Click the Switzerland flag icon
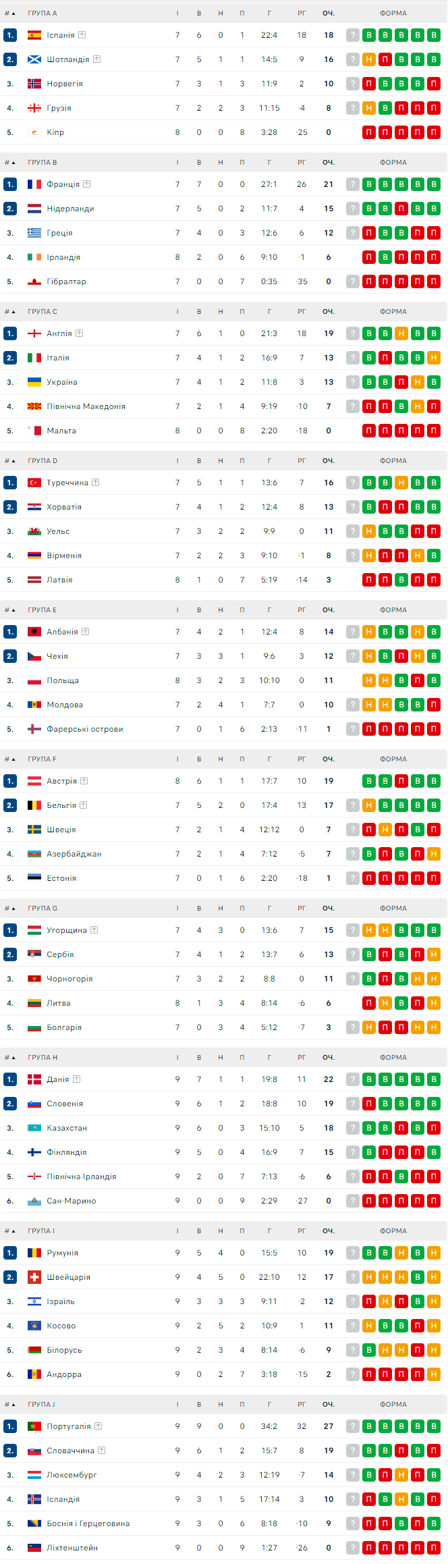 [x=34, y=1277]
